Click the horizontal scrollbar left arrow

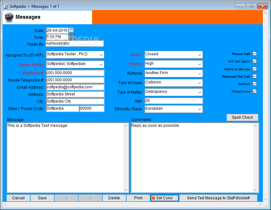(5, 204)
